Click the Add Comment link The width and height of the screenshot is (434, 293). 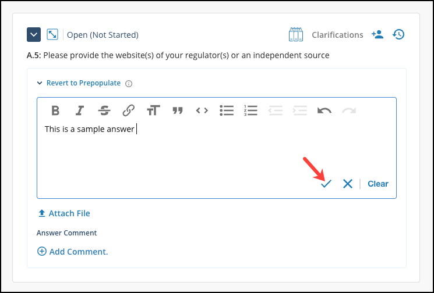tap(72, 252)
